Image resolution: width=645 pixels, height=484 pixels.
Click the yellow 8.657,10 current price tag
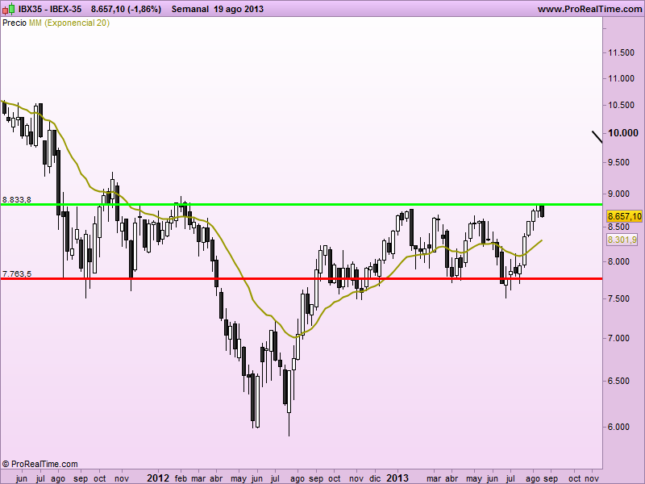pyautogui.click(x=624, y=216)
